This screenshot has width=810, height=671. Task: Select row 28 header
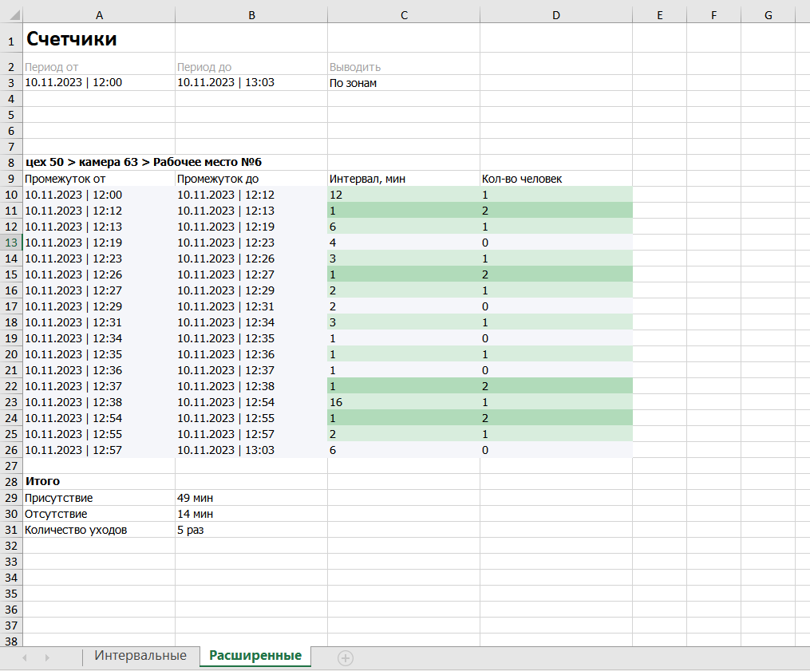click(11, 482)
